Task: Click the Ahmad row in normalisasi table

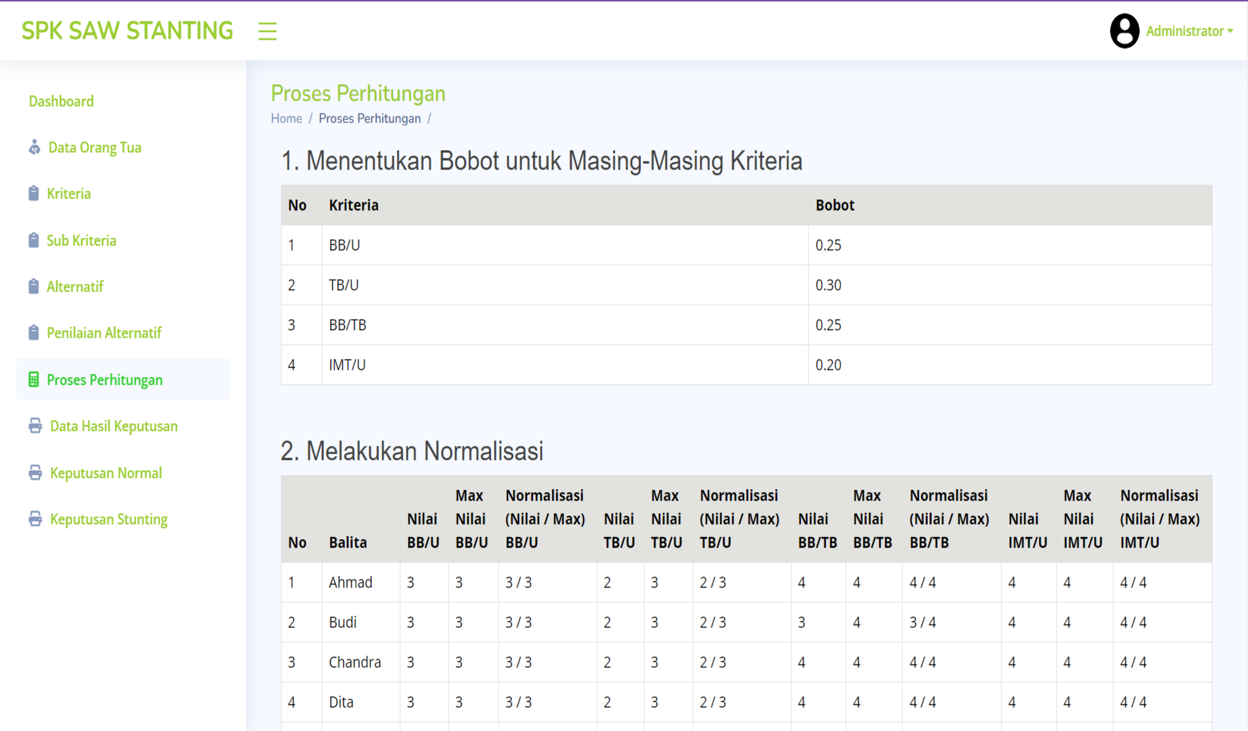Action: [351, 582]
